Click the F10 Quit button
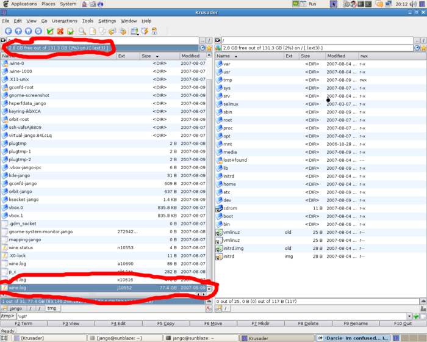This screenshot has height=342, width=427. [403, 324]
